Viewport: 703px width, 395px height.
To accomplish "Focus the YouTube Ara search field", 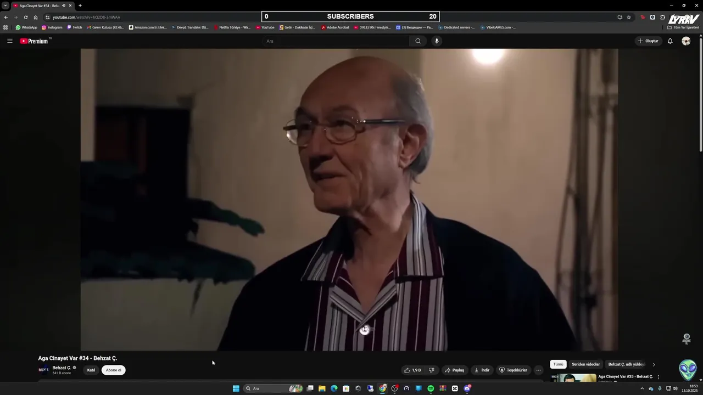I will click(336, 41).
